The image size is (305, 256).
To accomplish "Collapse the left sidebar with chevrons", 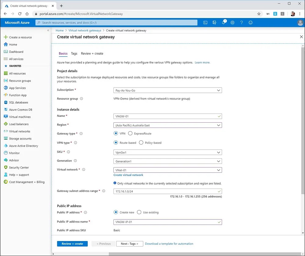I will (x=48, y=30).
